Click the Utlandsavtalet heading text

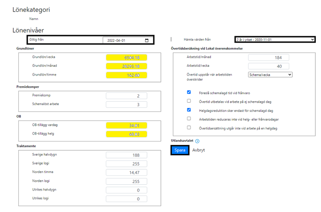point(182,141)
